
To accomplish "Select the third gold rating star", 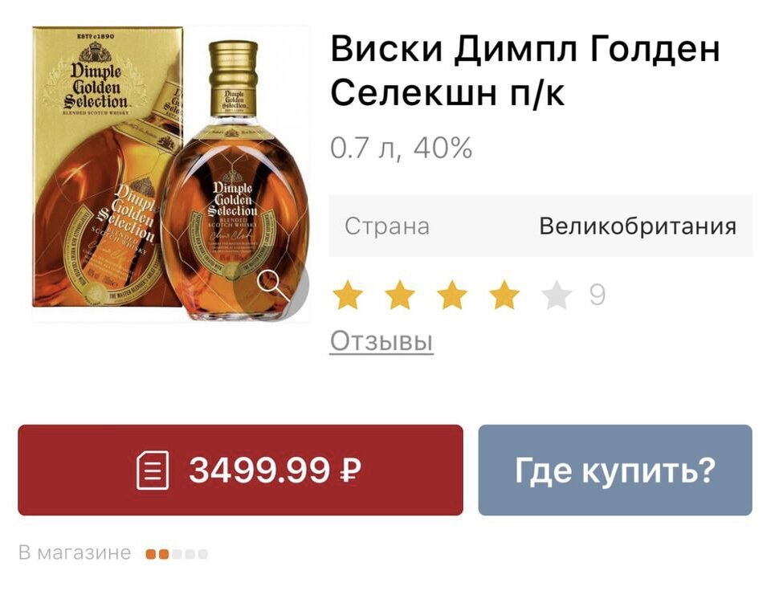I will (452, 295).
